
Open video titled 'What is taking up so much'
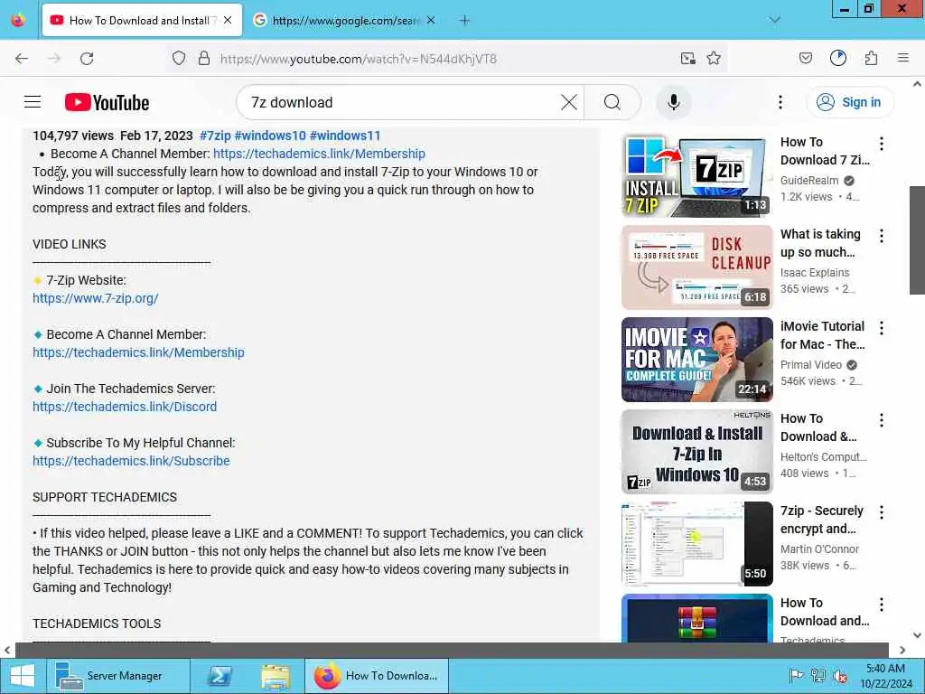tap(820, 243)
